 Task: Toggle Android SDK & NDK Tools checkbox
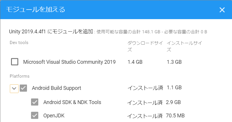point(35,102)
